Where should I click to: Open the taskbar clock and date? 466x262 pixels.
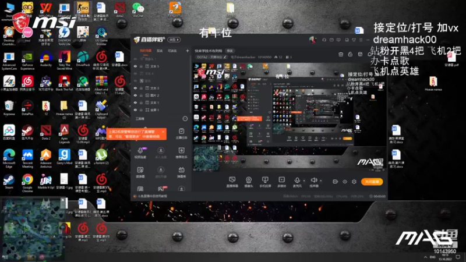point(445,257)
